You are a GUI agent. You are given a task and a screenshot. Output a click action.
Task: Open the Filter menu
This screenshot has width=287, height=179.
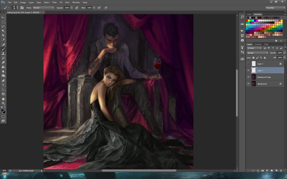click(54, 3)
